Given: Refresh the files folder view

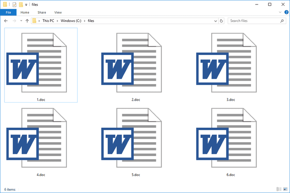Looking at the screenshot, I should (221, 21).
